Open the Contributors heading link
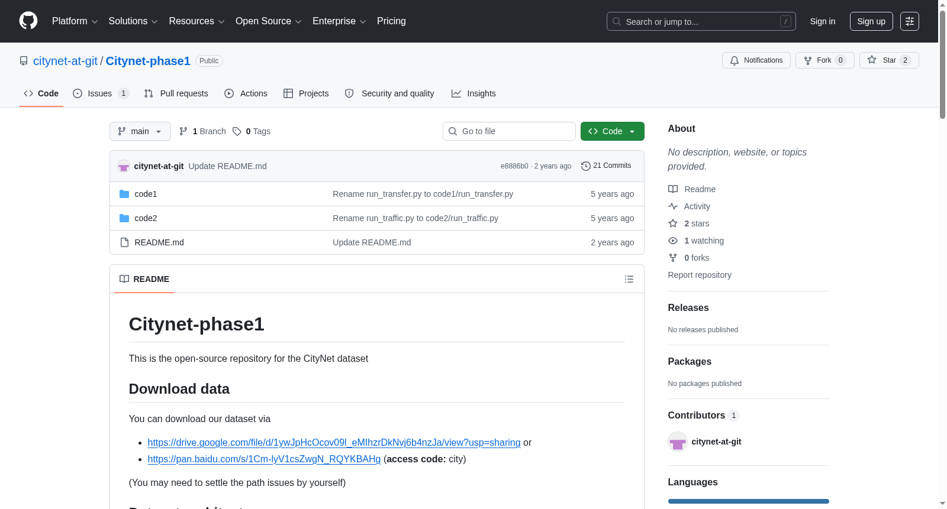947x509 pixels. [x=704, y=416]
